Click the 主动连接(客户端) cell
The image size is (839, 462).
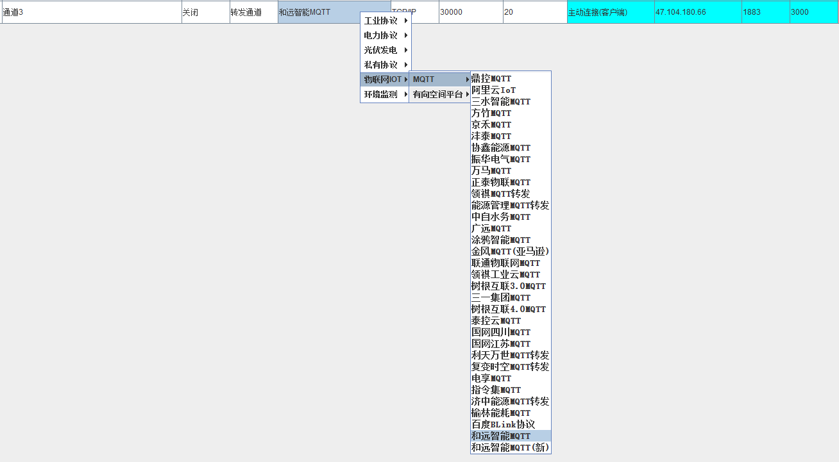pos(611,12)
